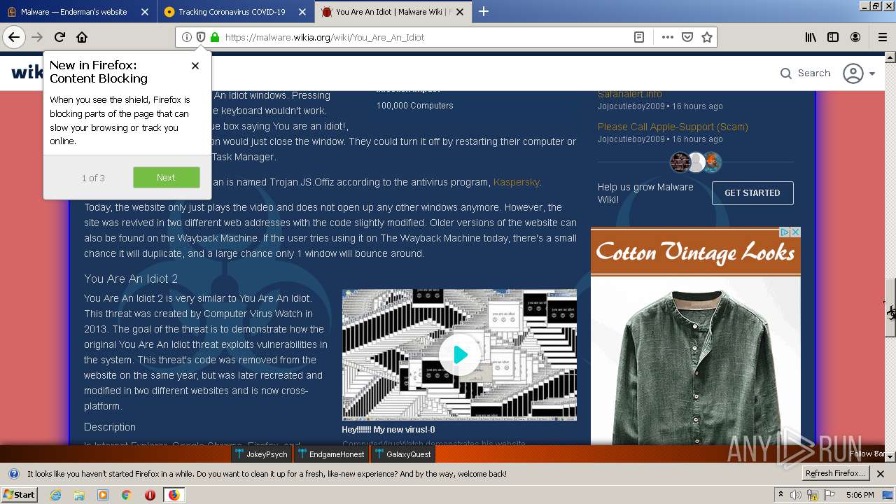Show hidden system tray icons
896x504 pixels.
point(780,495)
